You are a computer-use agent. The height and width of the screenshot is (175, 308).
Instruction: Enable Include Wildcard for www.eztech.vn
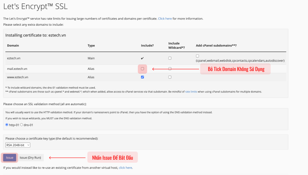170,77
